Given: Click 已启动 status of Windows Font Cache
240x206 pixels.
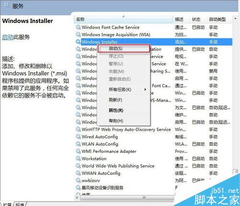Looking at the screenshot, I should click(198, 27).
